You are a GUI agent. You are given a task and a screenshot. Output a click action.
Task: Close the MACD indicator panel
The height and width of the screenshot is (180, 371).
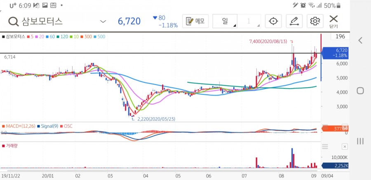[345, 127]
